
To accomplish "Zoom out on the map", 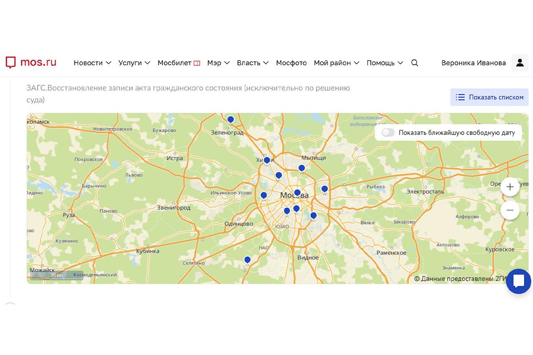I will tap(509, 210).
